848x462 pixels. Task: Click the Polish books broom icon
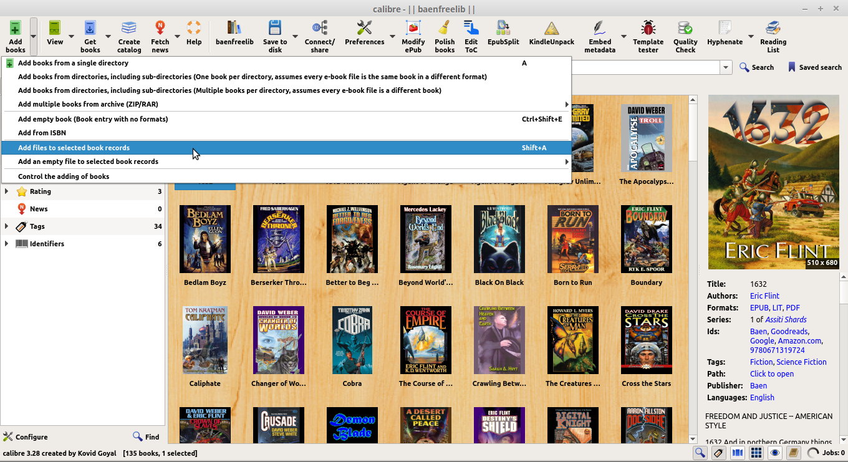[x=445, y=29]
